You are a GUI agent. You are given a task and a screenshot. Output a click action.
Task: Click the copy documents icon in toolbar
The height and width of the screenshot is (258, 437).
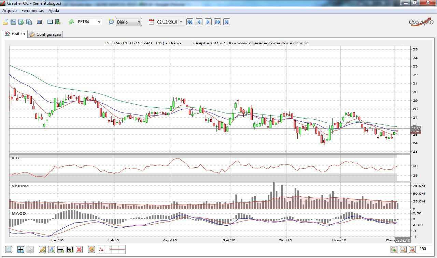tap(29, 22)
